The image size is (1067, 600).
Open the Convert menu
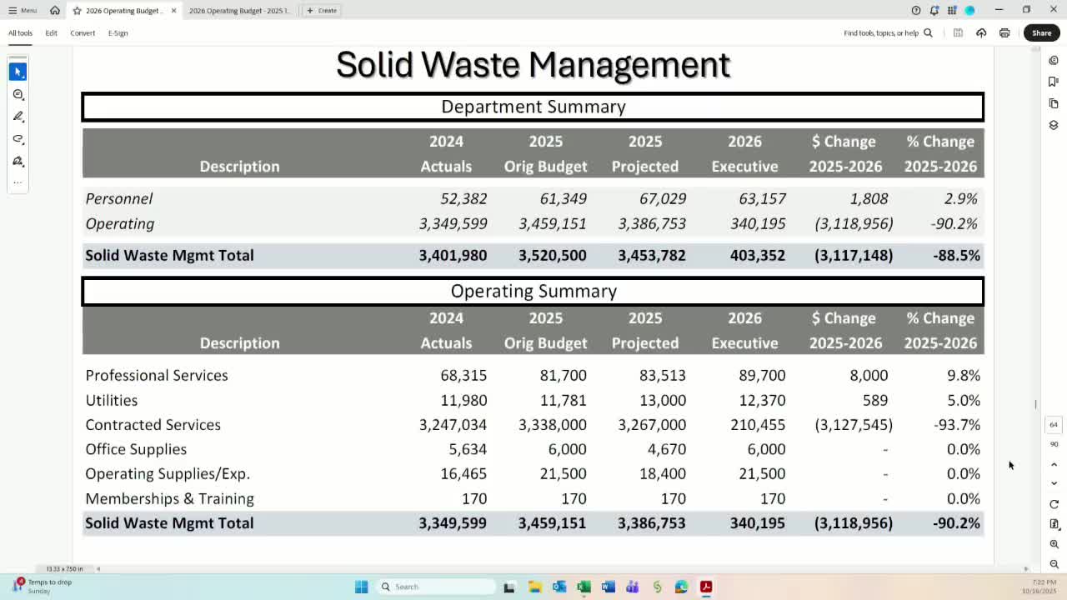(83, 33)
